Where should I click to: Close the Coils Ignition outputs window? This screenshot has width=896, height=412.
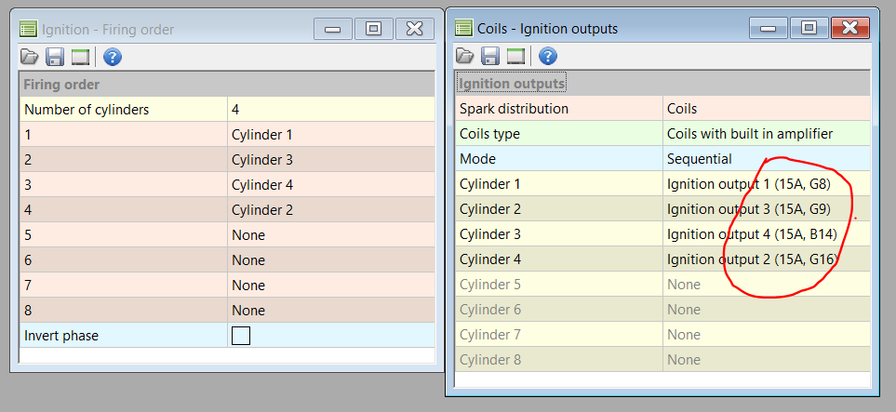[x=849, y=29]
